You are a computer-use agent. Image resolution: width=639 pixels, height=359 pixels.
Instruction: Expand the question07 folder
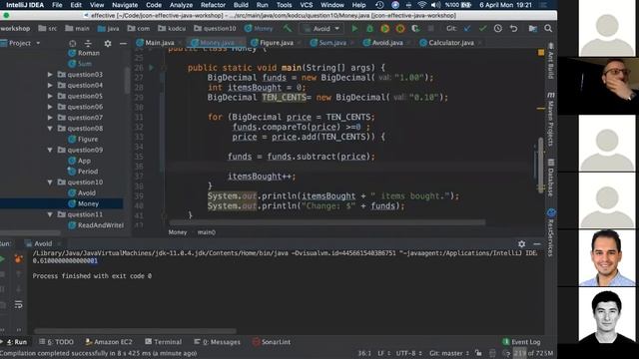(x=50, y=118)
